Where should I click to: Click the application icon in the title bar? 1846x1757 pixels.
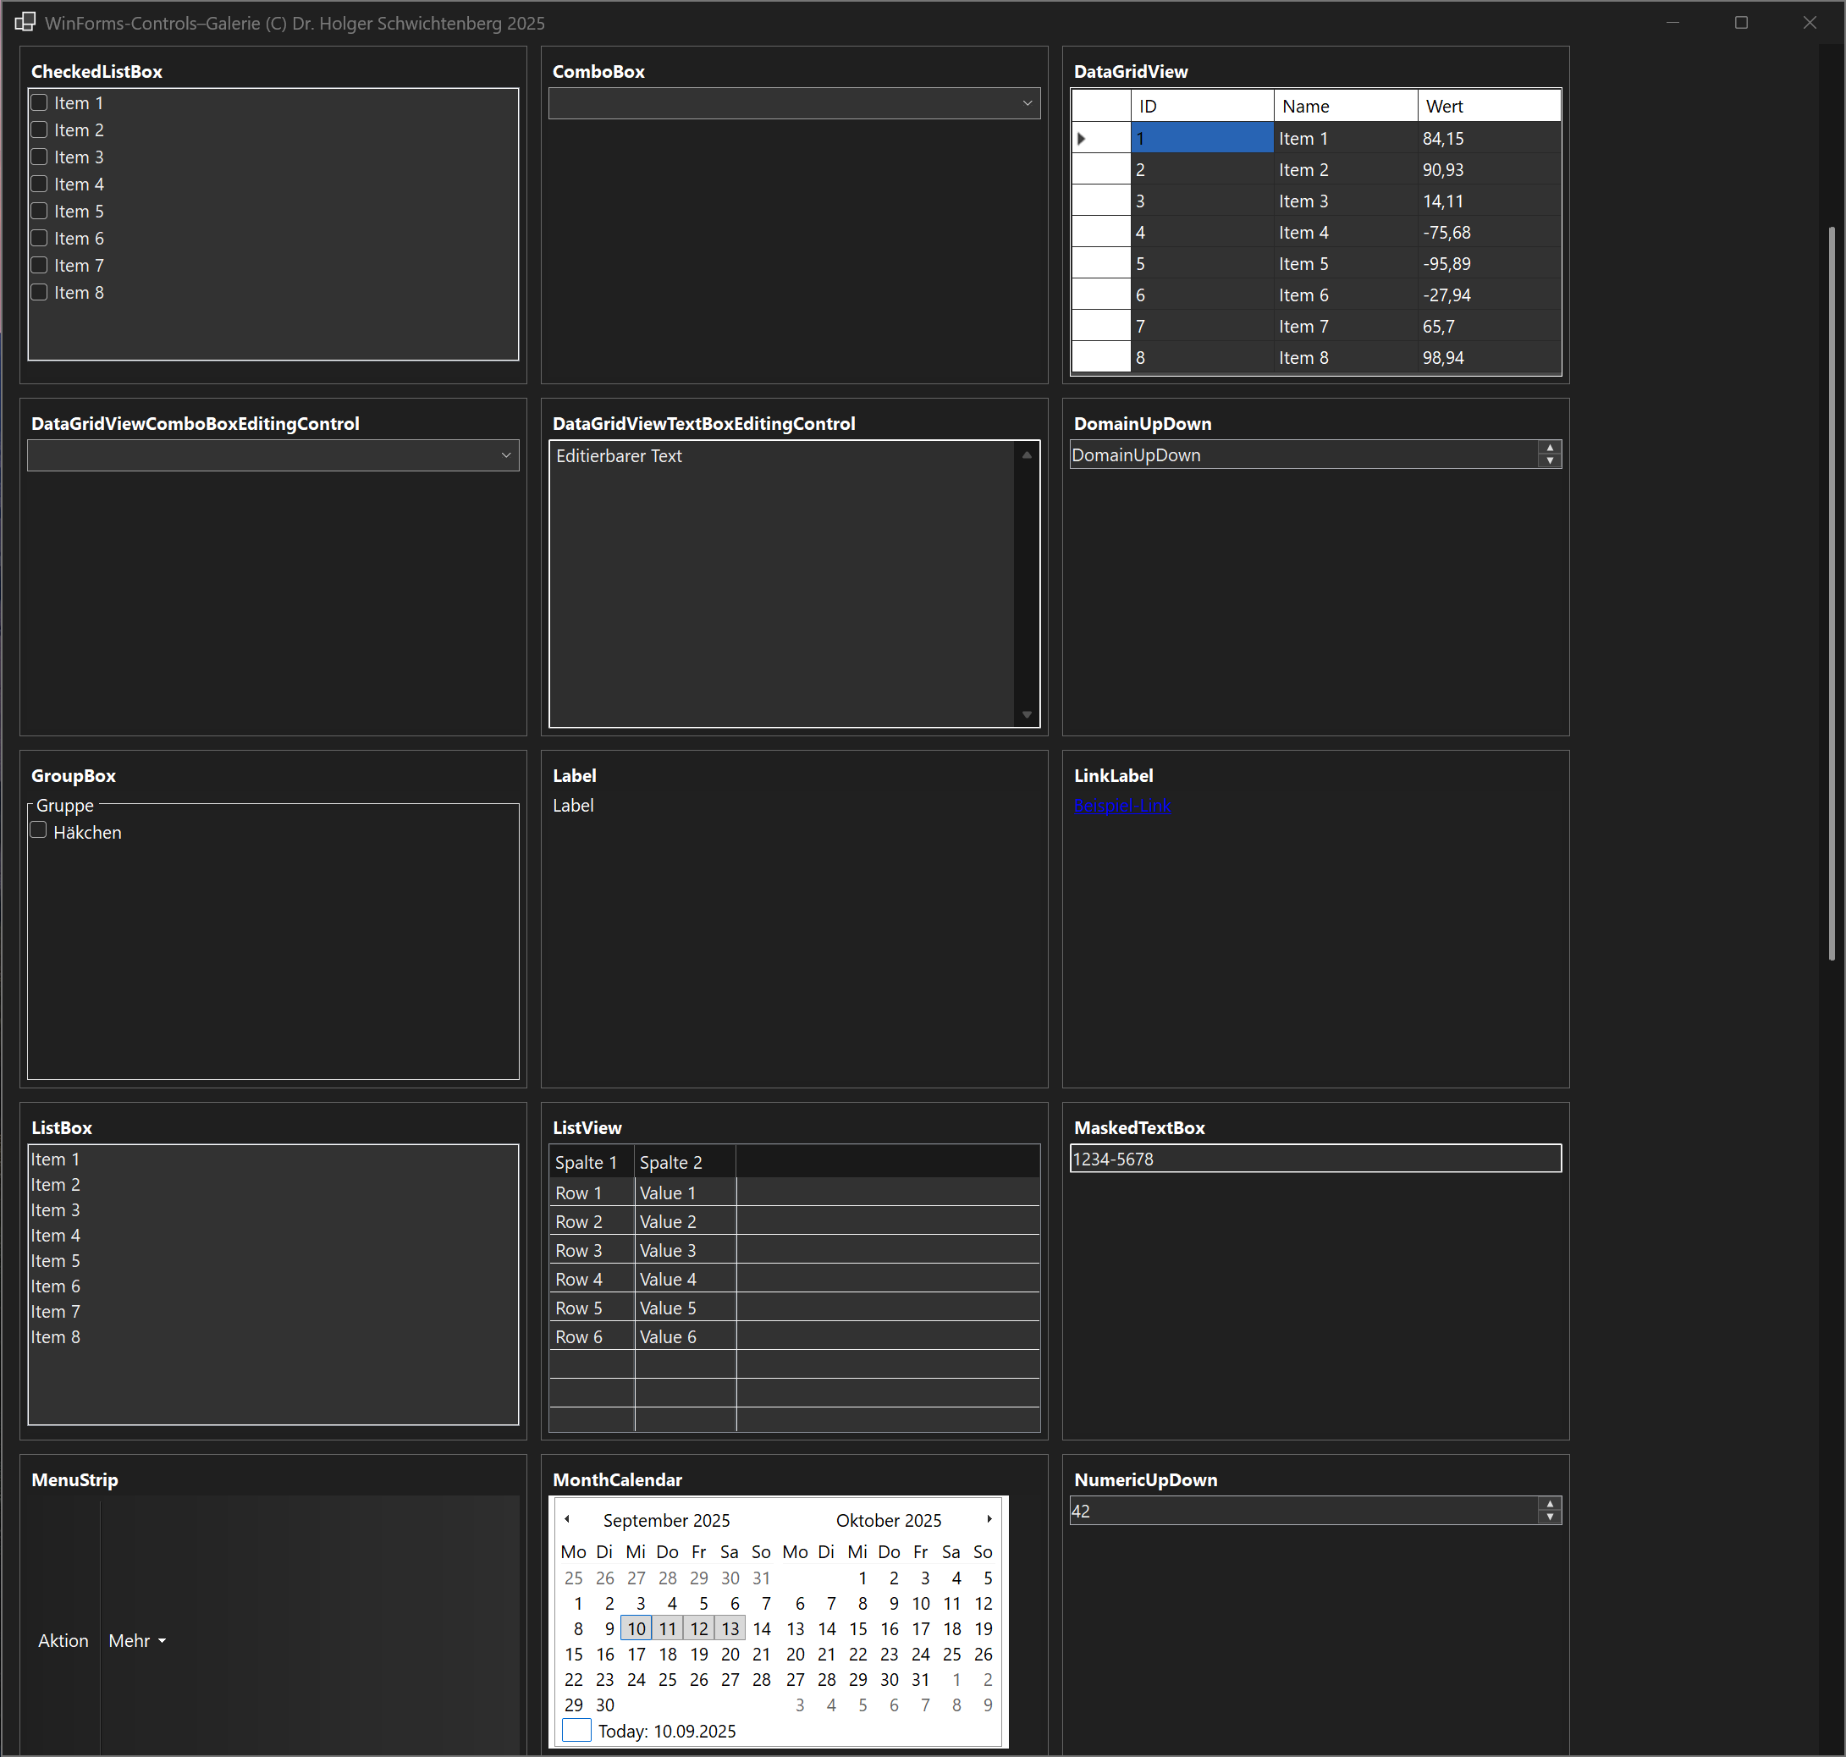[x=24, y=21]
